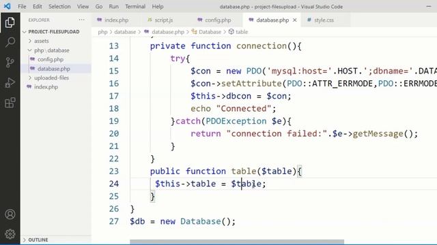Open the Extensions view icon

[x=10, y=103]
